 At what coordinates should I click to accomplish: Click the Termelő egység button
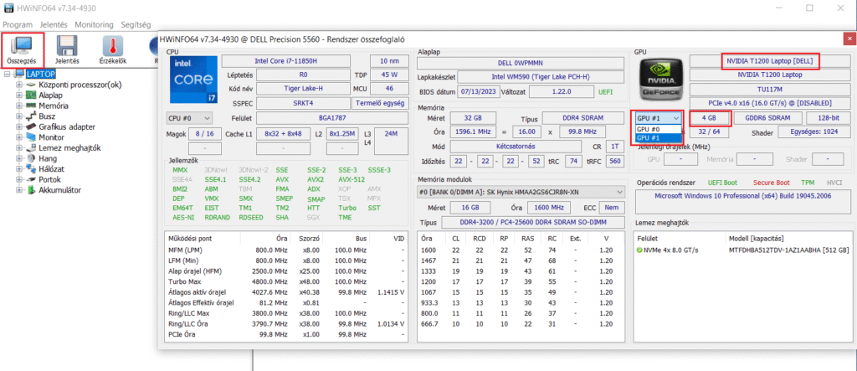(x=381, y=103)
